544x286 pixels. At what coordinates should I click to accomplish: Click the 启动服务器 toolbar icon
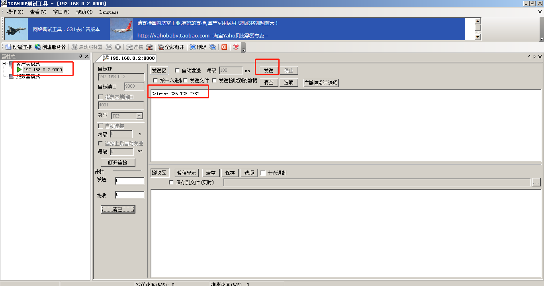point(74,47)
